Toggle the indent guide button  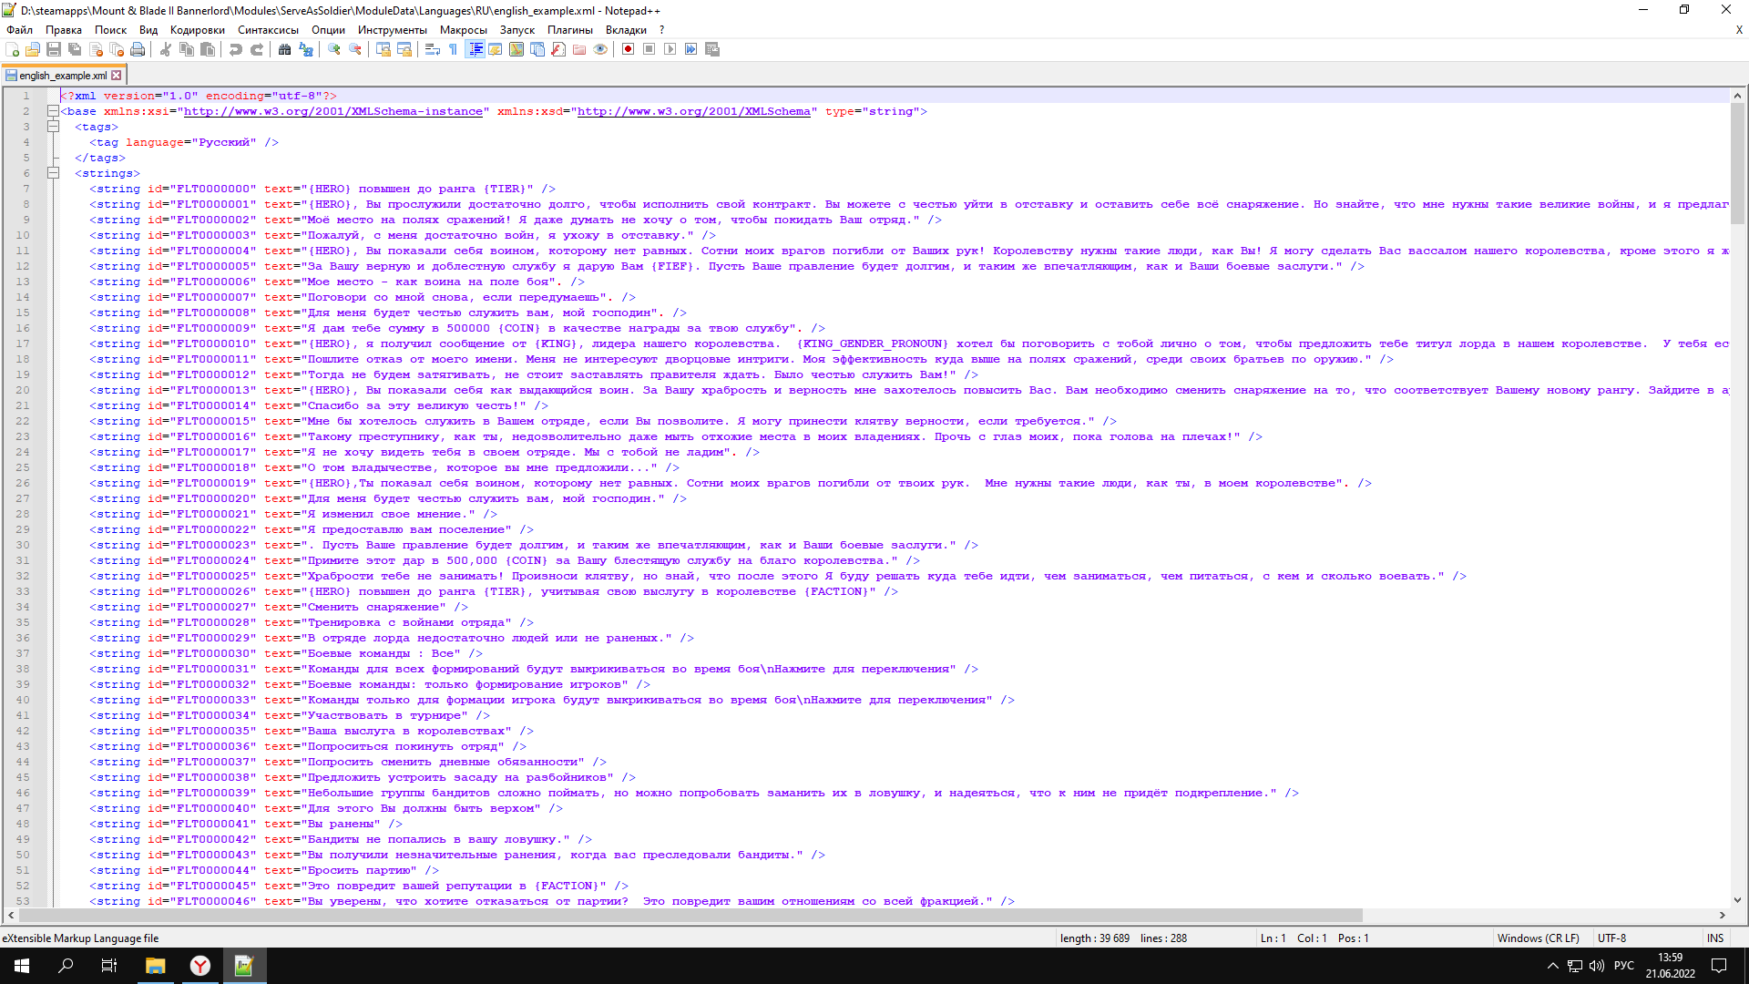475,49
